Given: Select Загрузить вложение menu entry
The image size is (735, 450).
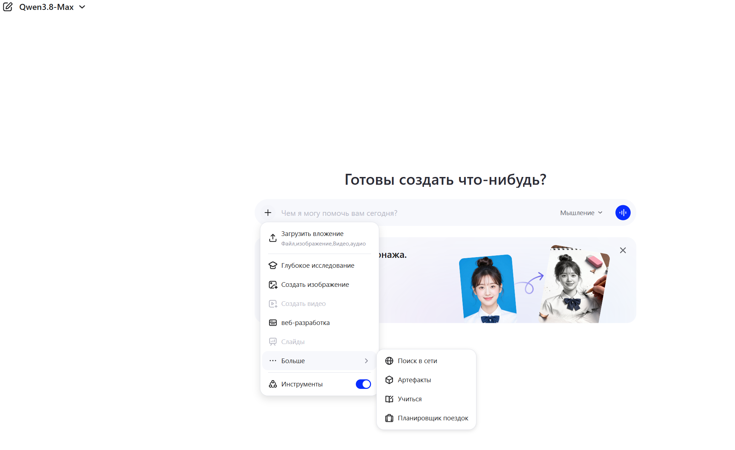Looking at the screenshot, I should click(319, 238).
